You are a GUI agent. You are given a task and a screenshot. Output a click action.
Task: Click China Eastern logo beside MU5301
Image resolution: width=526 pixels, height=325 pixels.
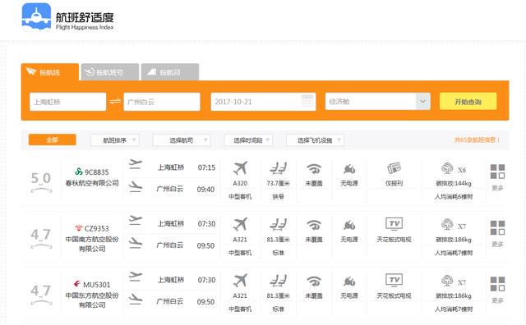pyautogui.click(x=77, y=284)
